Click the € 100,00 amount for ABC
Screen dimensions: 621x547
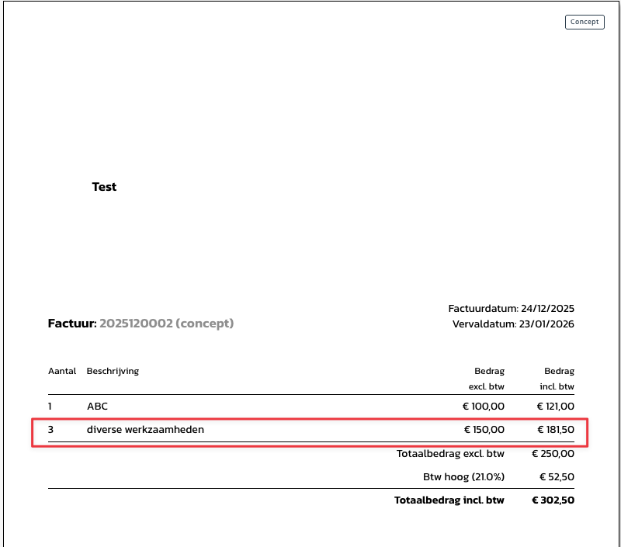(484, 406)
